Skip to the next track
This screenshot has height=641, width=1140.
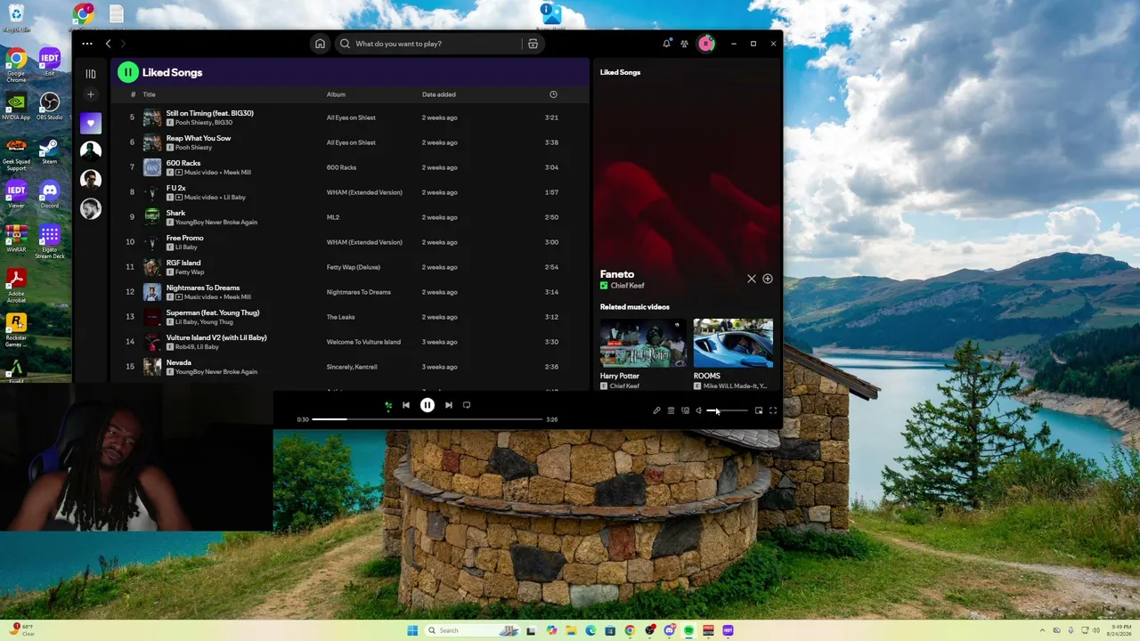pos(449,405)
